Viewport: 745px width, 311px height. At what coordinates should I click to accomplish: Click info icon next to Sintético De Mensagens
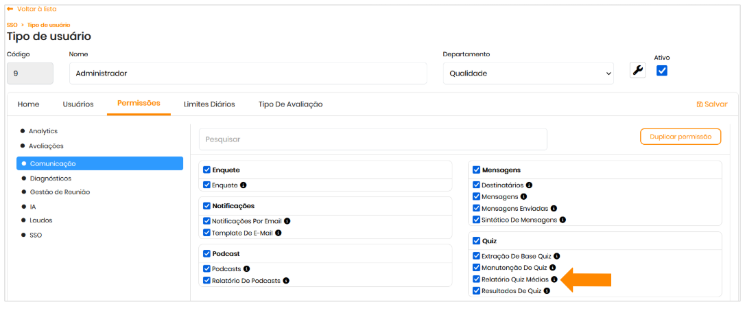click(x=563, y=220)
